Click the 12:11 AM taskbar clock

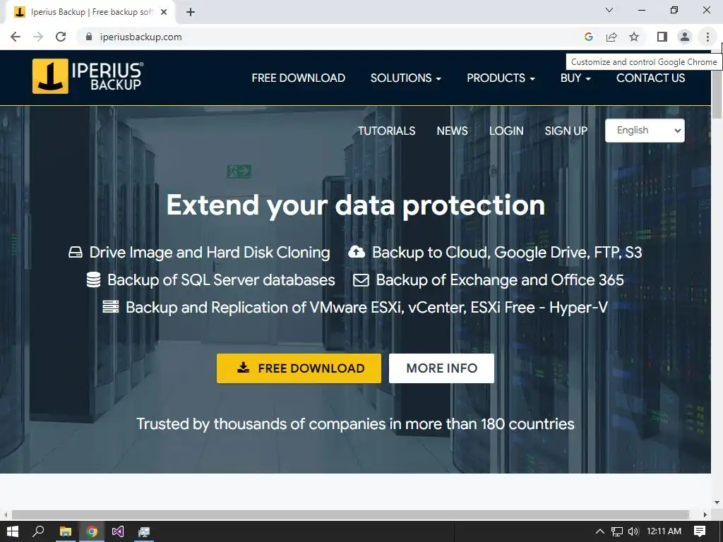664,531
